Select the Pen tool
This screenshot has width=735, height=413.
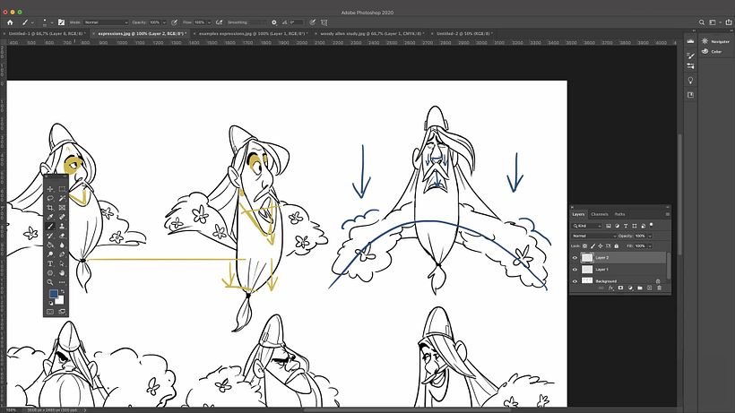[x=62, y=254]
